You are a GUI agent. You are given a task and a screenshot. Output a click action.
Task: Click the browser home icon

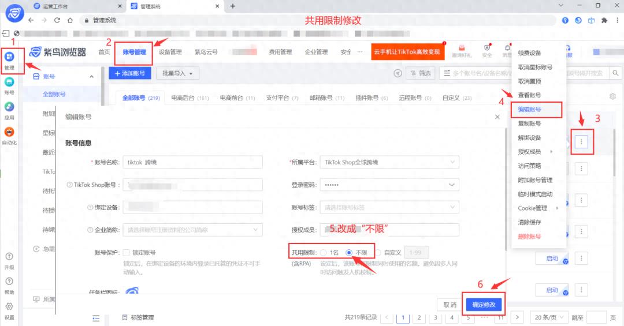coord(70,20)
